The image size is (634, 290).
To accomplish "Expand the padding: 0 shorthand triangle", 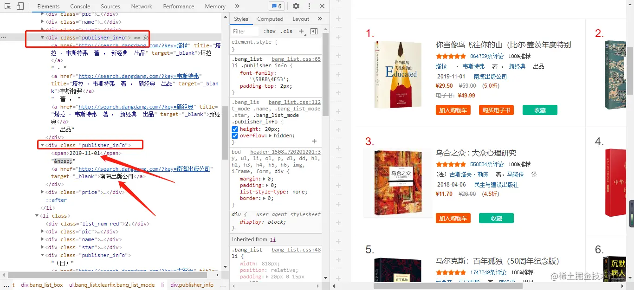I will point(268,185).
